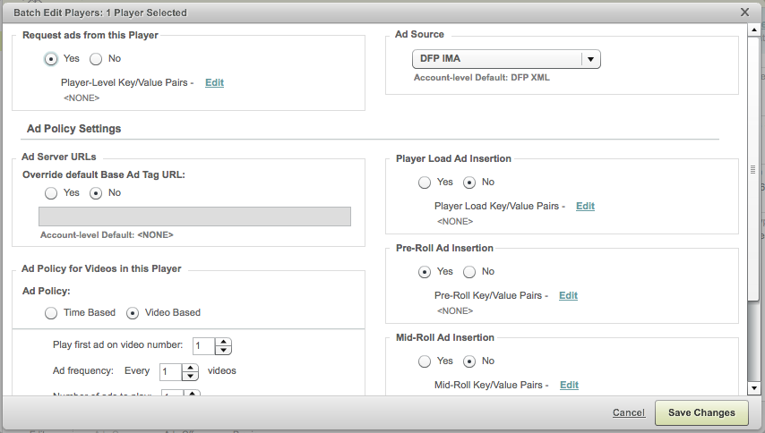Screen dimensions: 765x433
Task: Edit Mid-Roll Key/Value Pairs
Action: coord(569,386)
